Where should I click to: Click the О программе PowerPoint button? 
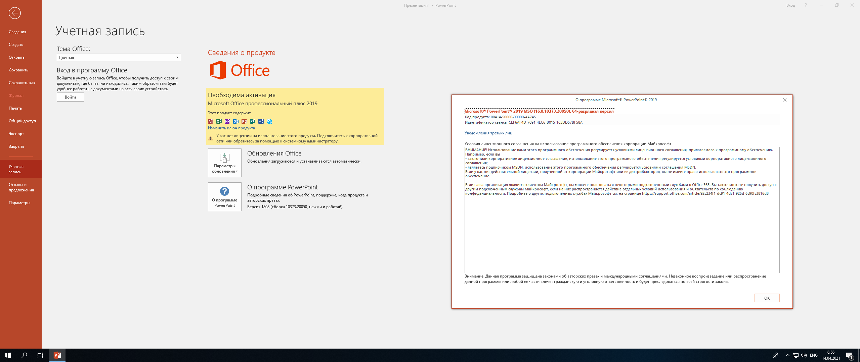[225, 197]
